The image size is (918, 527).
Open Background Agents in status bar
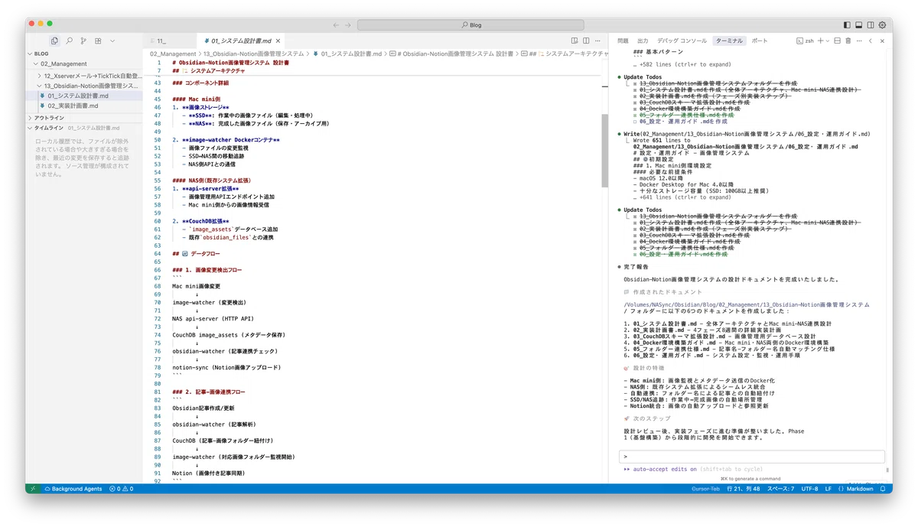[x=73, y=489]
